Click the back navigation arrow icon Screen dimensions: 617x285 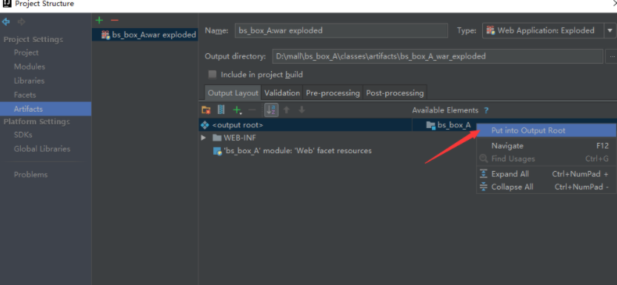coord(6,21)
